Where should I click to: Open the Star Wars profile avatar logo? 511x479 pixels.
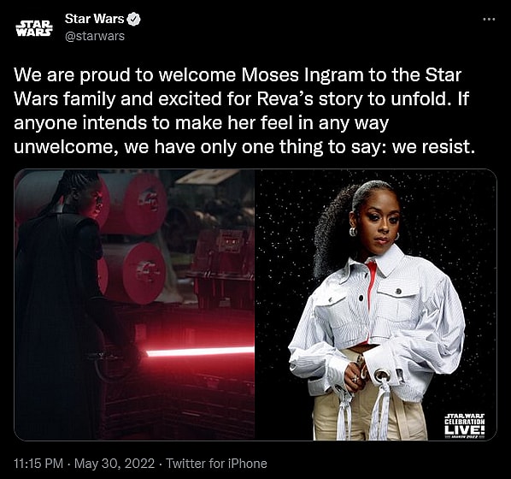tap(34, 28)
